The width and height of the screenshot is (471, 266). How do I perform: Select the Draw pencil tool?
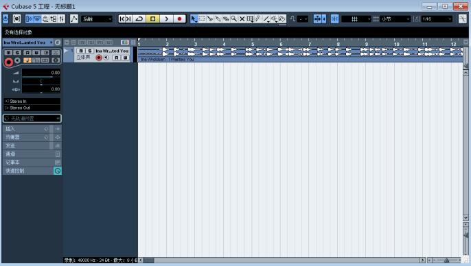257,19
